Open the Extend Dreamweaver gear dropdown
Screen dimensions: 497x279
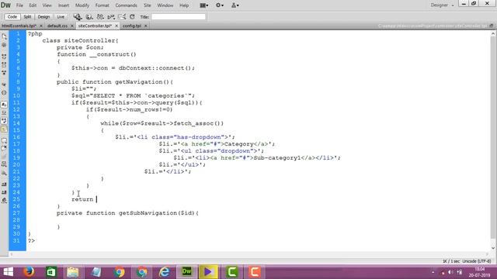[220, 5]
